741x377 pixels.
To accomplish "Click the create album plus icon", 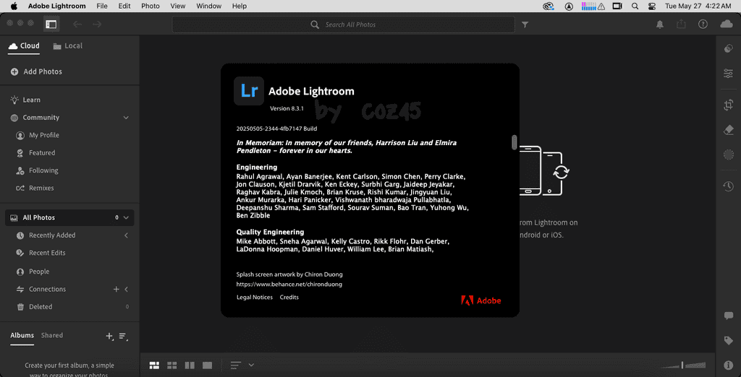I will 109,336.
